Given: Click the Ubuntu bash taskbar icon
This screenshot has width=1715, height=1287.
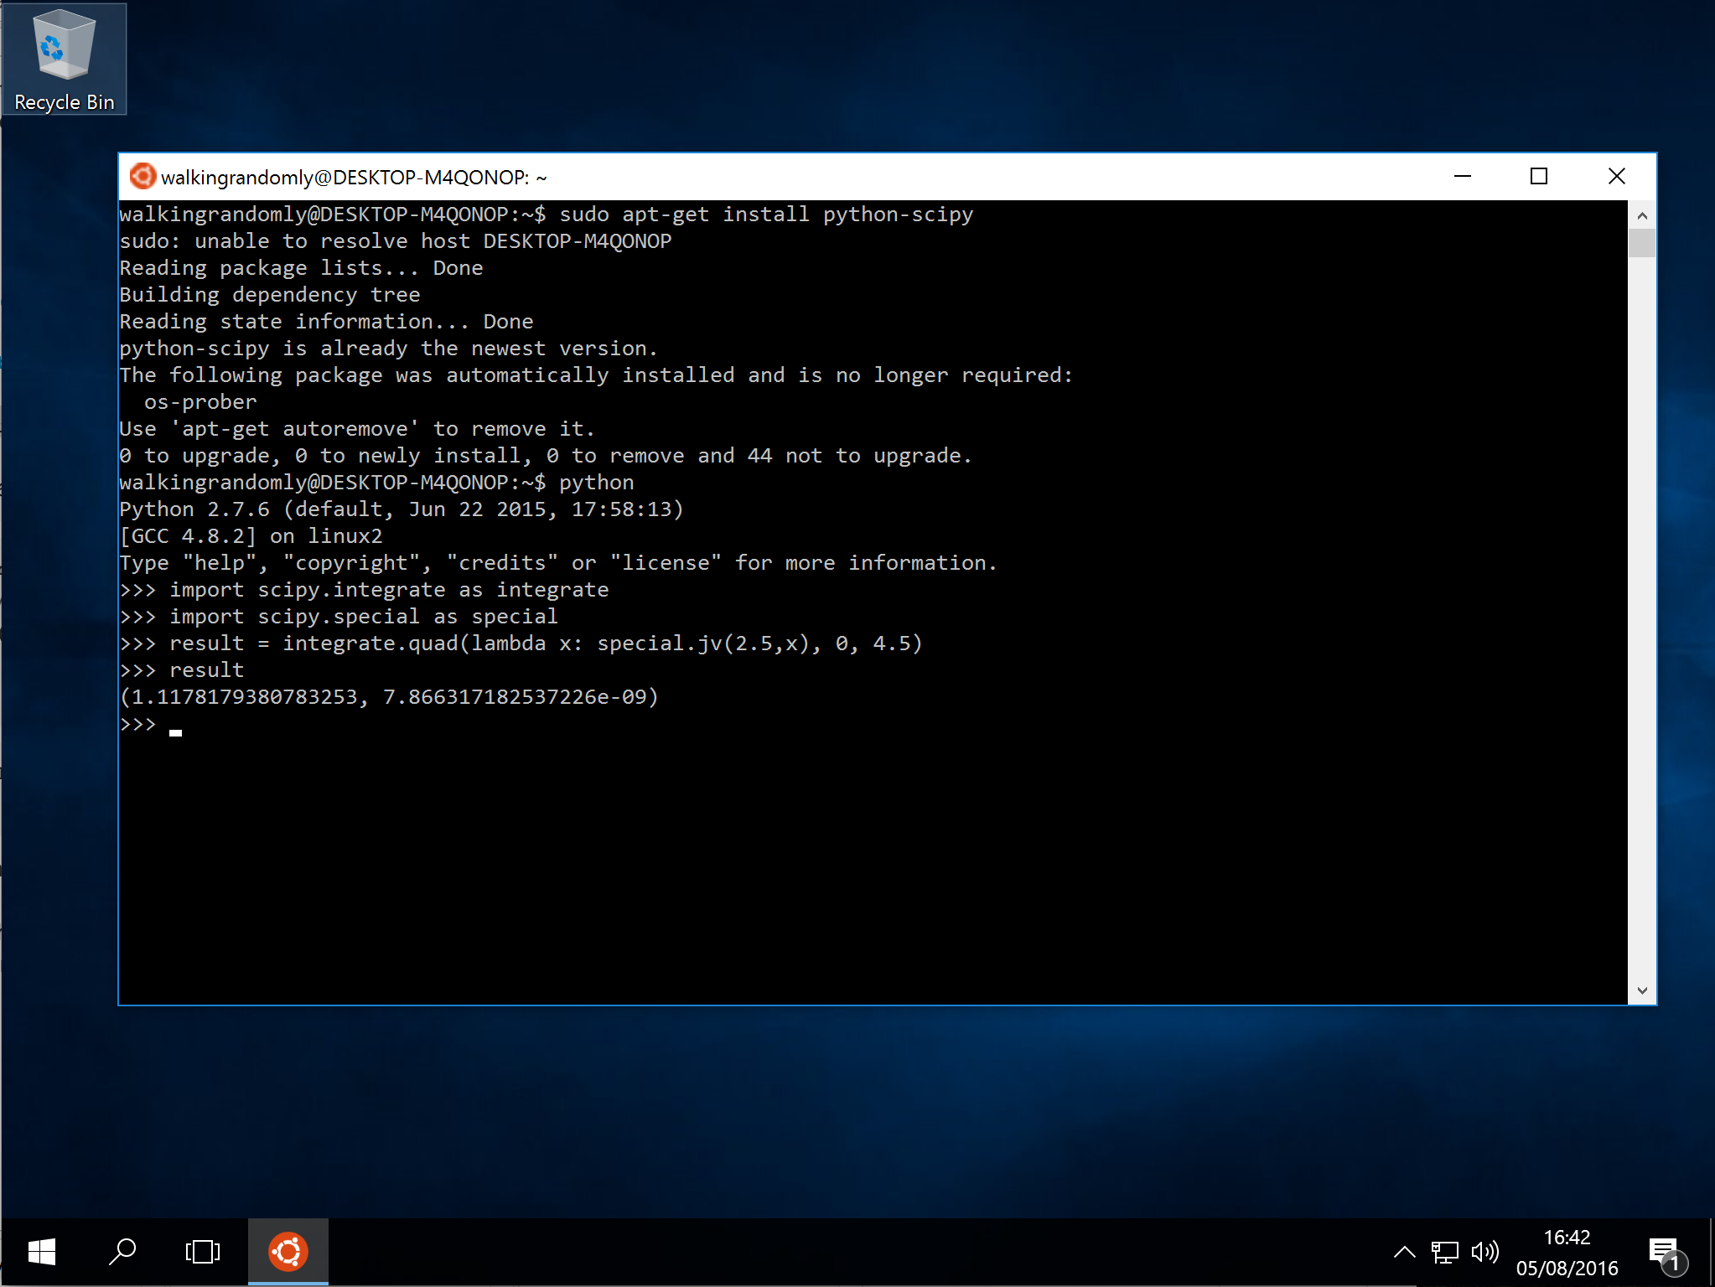Looking at the screenshot, I should pyautogui.click(x=288, y=1252).
